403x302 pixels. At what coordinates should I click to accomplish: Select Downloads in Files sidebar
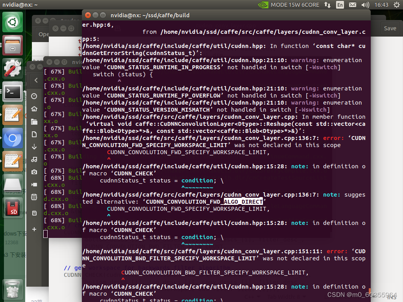(x=34, y=147)
